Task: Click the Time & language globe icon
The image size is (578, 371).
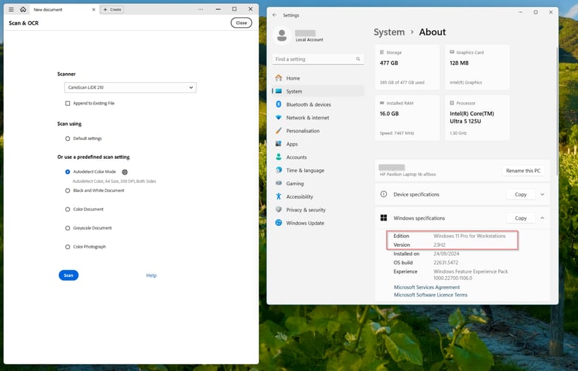Action: 278,170
